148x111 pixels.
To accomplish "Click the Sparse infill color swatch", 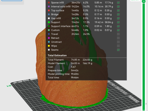I will tap(49, 2).
